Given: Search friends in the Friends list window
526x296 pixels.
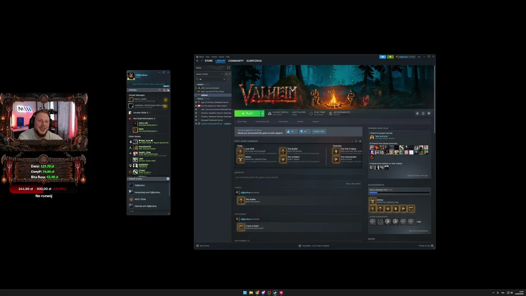Looking at the screenshot, I should (x=160, y=90).
